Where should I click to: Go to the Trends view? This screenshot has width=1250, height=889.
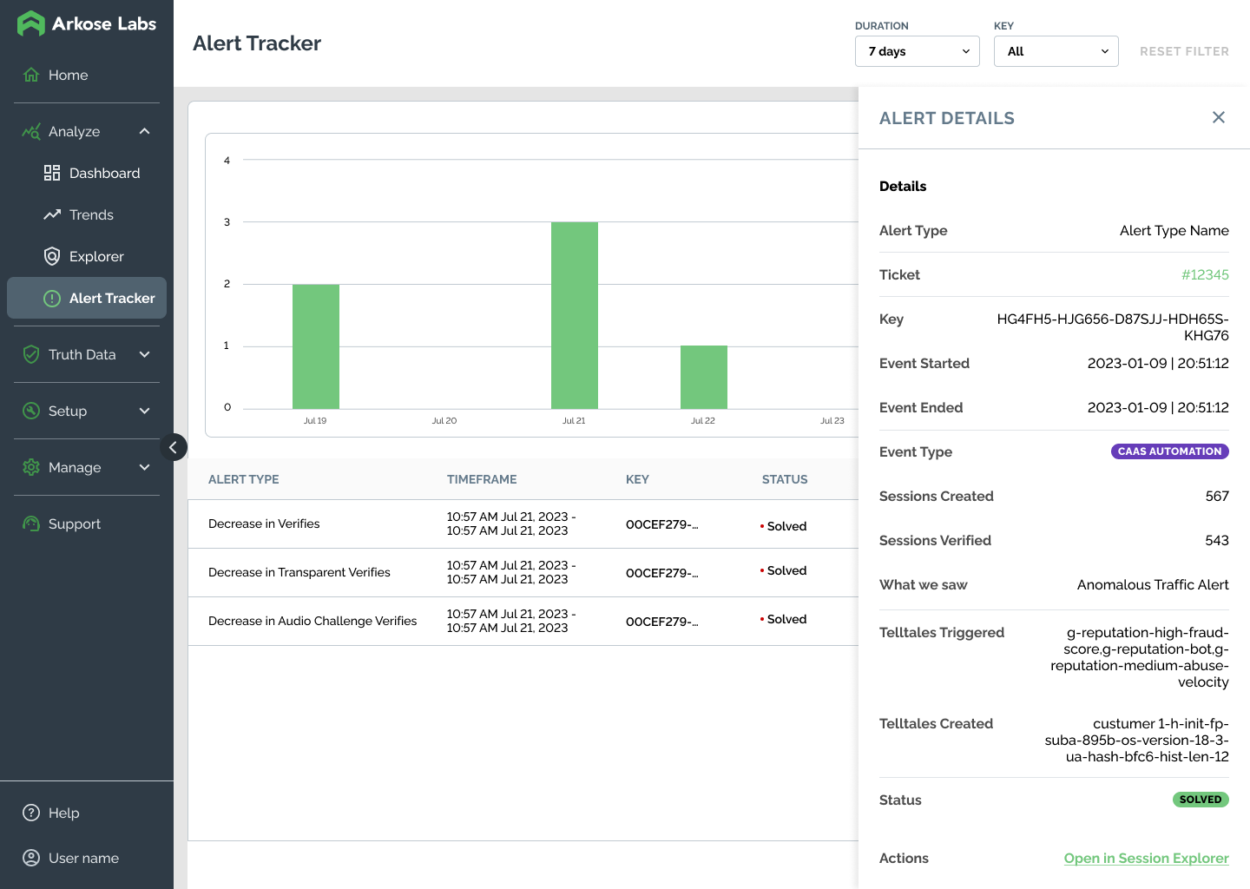[91, 215]
